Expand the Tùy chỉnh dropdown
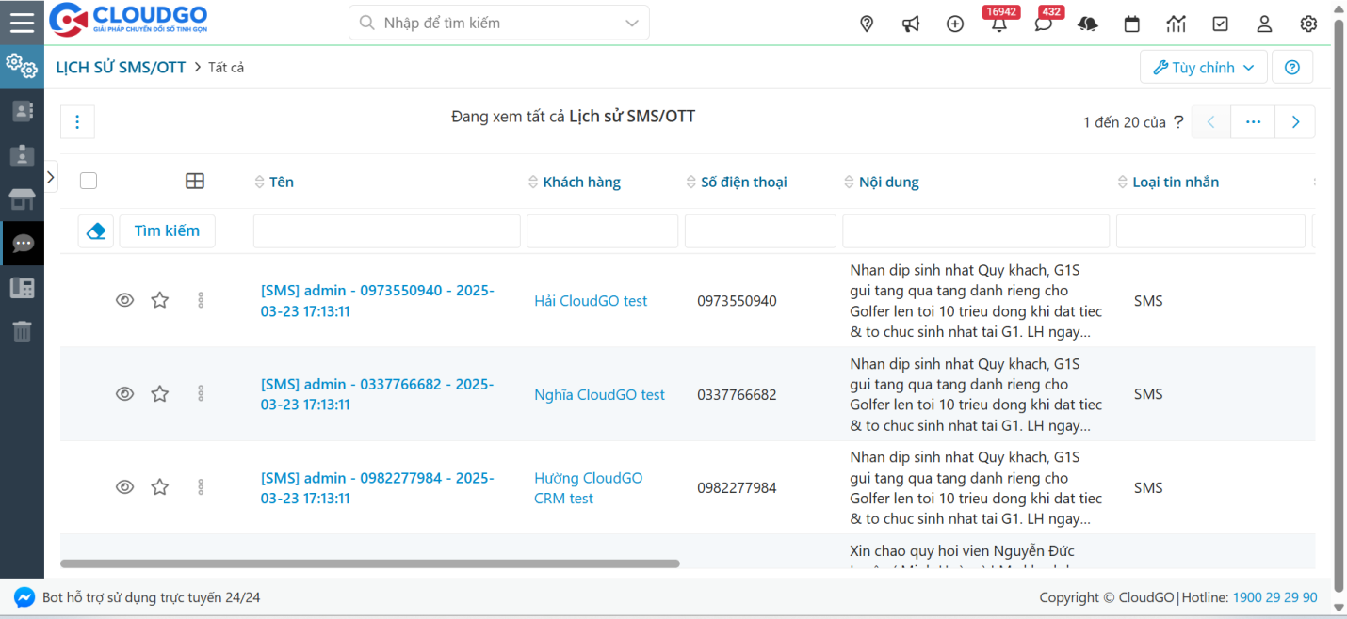Viewport: 1347px width, 619px height. 1203,66
